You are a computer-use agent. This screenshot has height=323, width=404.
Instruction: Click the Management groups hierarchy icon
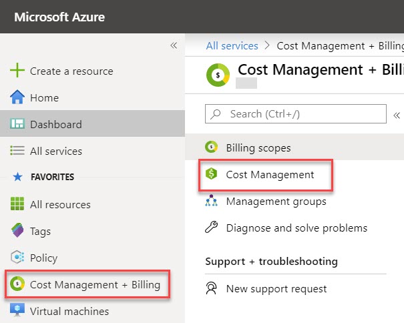coord(212,201)
